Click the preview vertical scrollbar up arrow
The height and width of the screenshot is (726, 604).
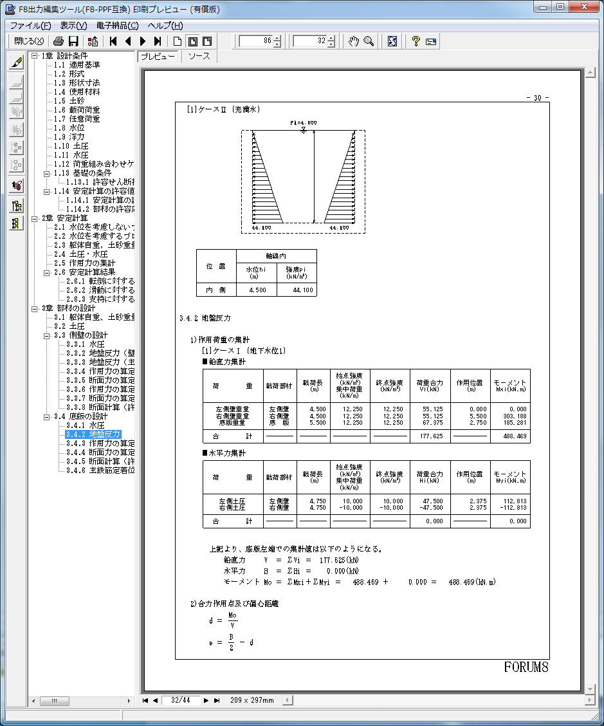pos(590,73)
